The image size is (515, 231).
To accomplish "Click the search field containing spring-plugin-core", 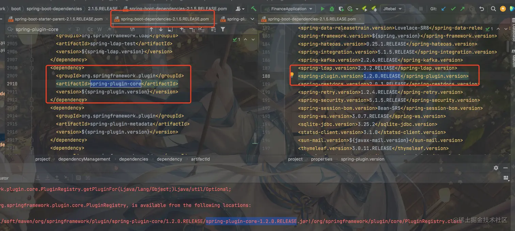I will (41, 29).
